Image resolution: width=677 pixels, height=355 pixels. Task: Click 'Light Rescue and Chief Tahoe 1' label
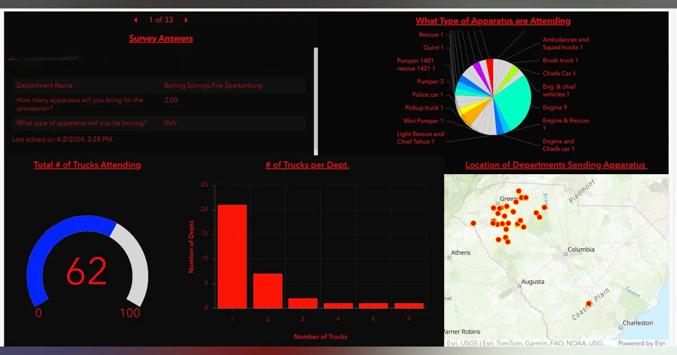[x=420, y=138]
